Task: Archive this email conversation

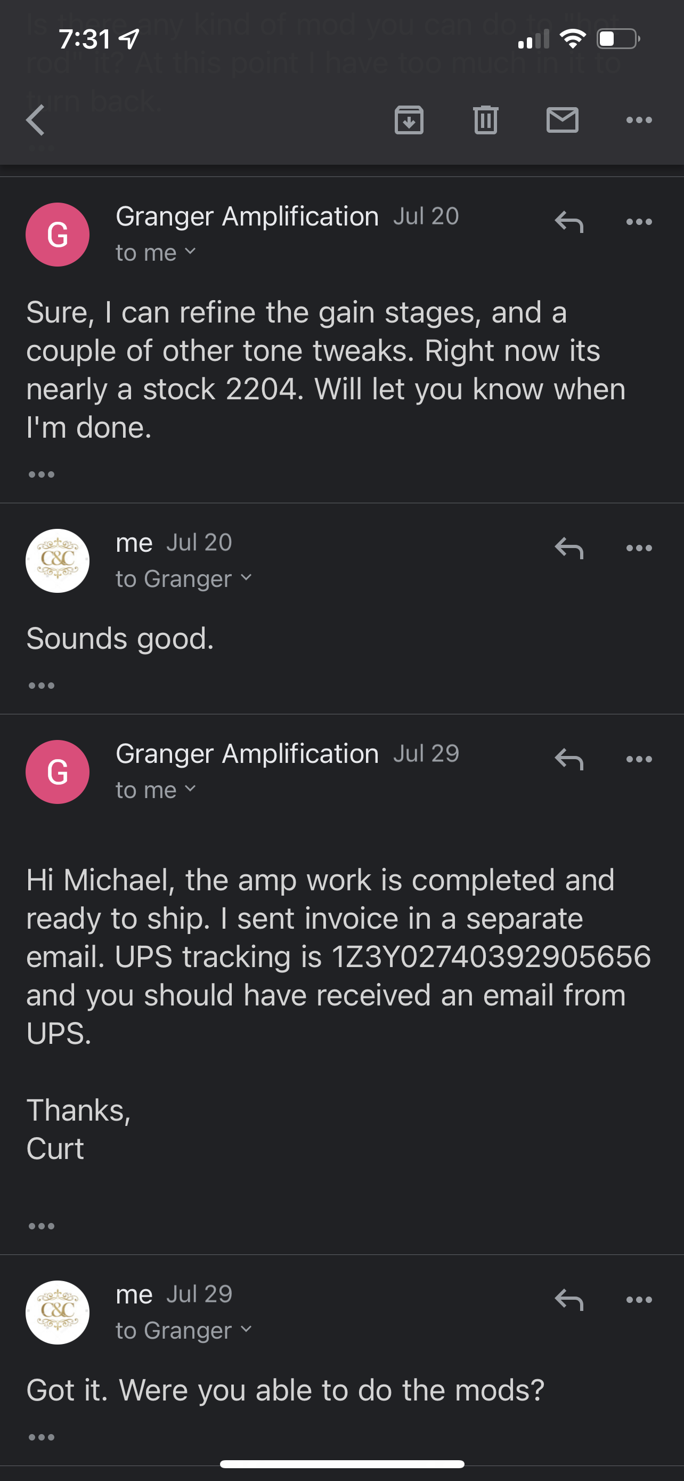Action: coord(409,120)
